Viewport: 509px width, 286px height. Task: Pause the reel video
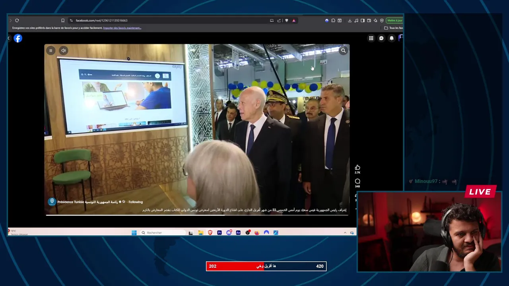click(x=51, y=50)
